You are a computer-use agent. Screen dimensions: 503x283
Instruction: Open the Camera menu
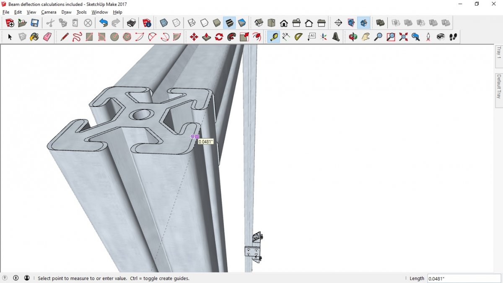pyautogui.click(x=49, y=12)
